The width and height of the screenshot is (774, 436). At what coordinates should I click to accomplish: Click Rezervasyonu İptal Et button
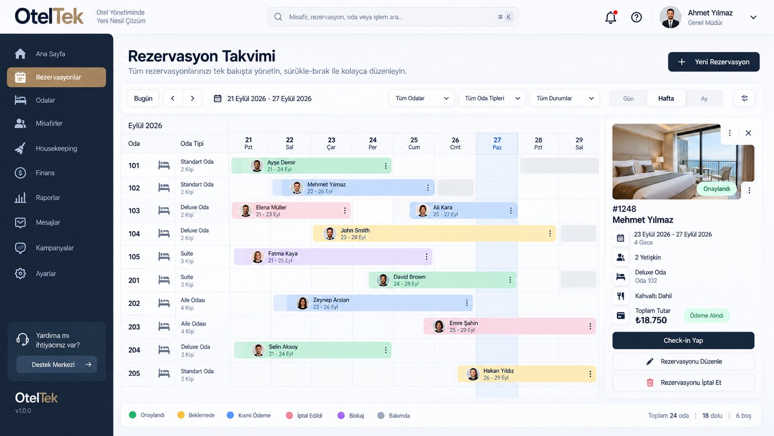click(x=683, y=383)
